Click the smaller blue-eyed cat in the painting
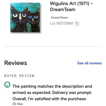The height and width of the screenshot is (106, 106). tap(33, 21)
